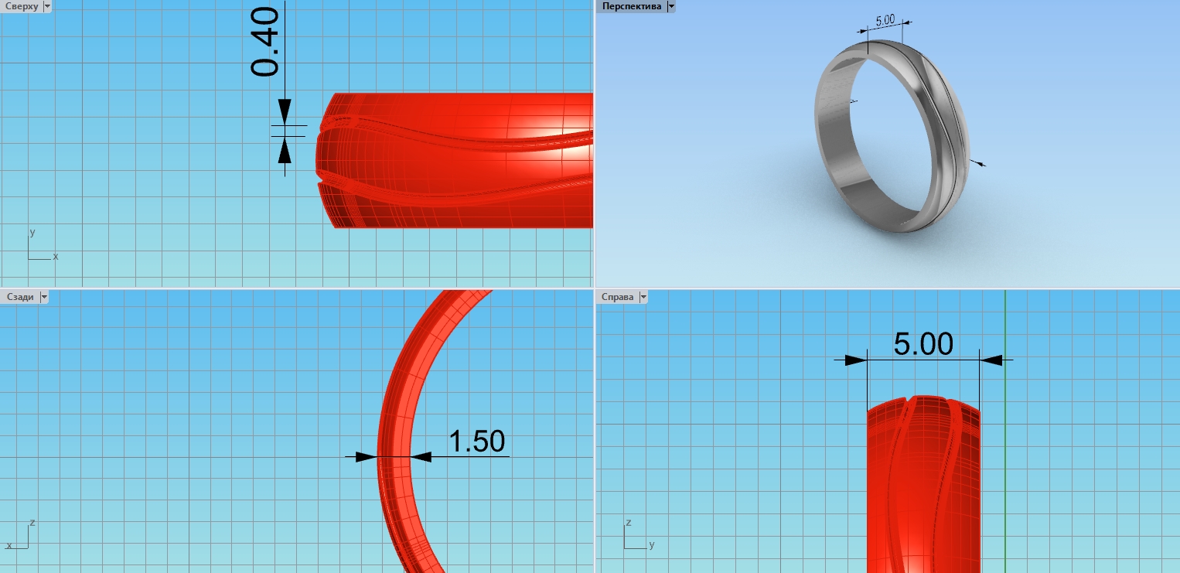Click the Перспектива viewport title

coord(631,6)
